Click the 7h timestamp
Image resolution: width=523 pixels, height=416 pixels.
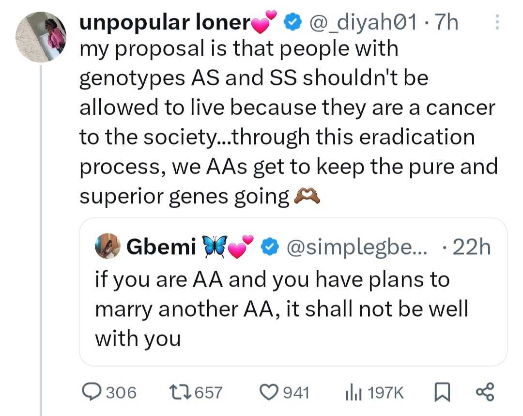point(446,21)
